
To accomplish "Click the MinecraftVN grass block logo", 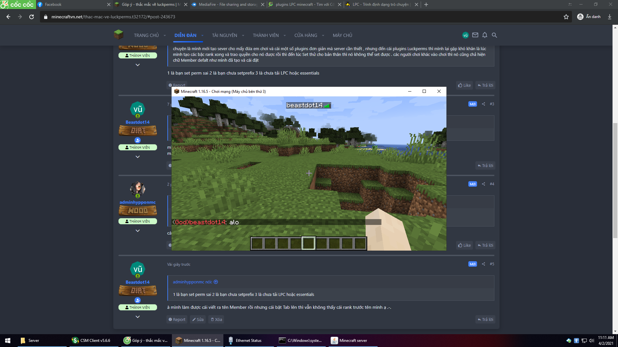I will point(118,35).
